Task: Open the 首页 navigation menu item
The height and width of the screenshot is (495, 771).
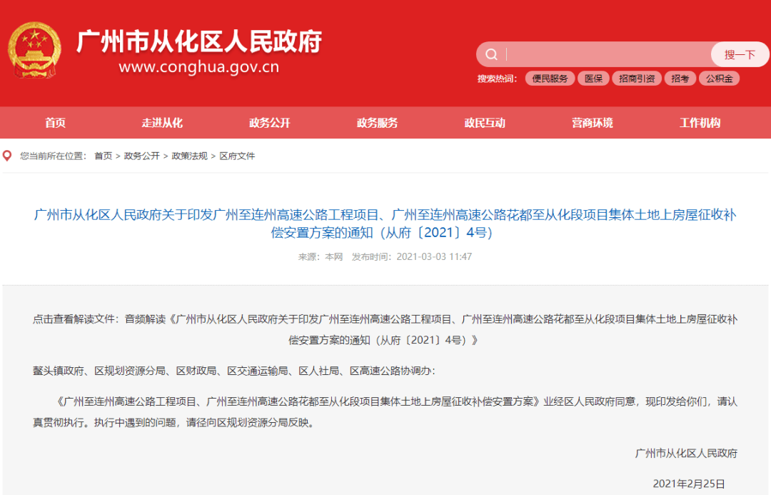Action: tap(55, 123)
